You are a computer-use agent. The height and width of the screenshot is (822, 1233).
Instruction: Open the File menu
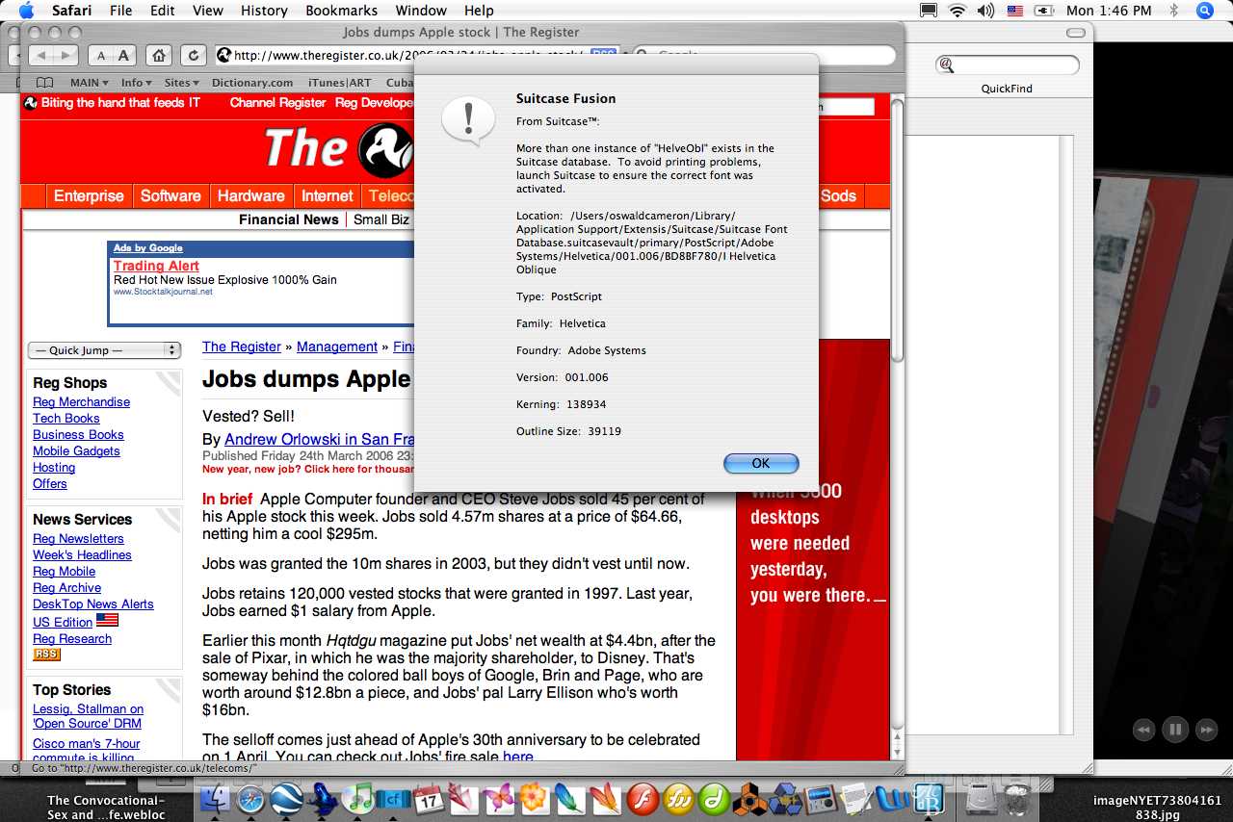(x=121, y=11)
